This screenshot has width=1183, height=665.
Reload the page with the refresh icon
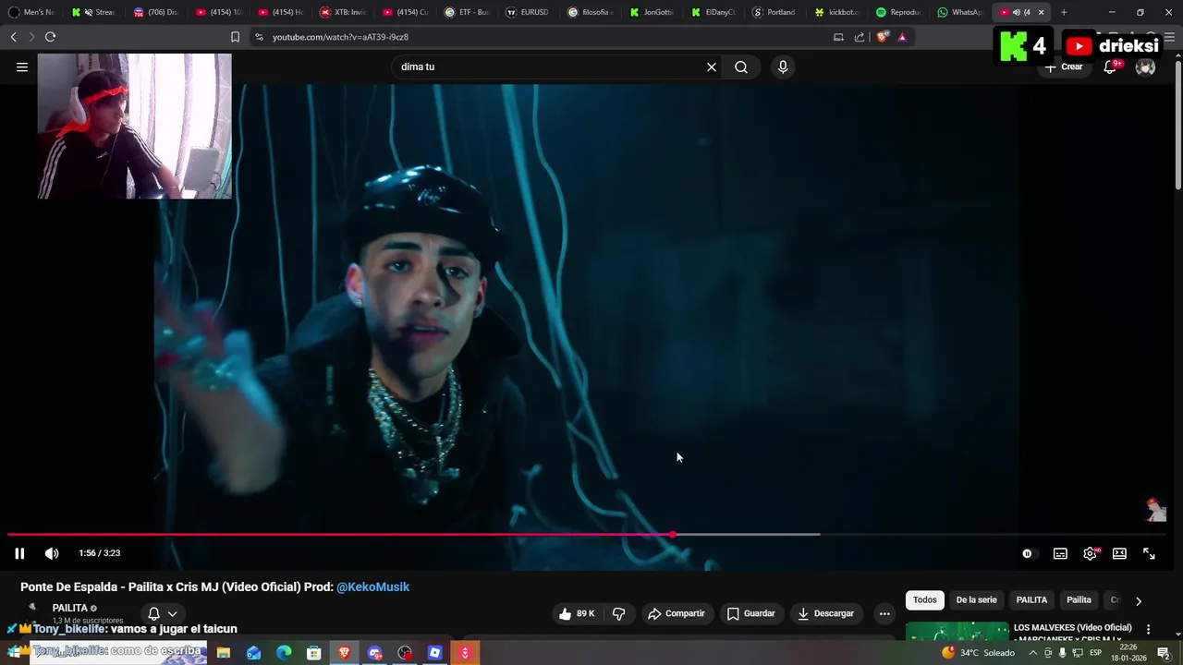pos(50,37)
